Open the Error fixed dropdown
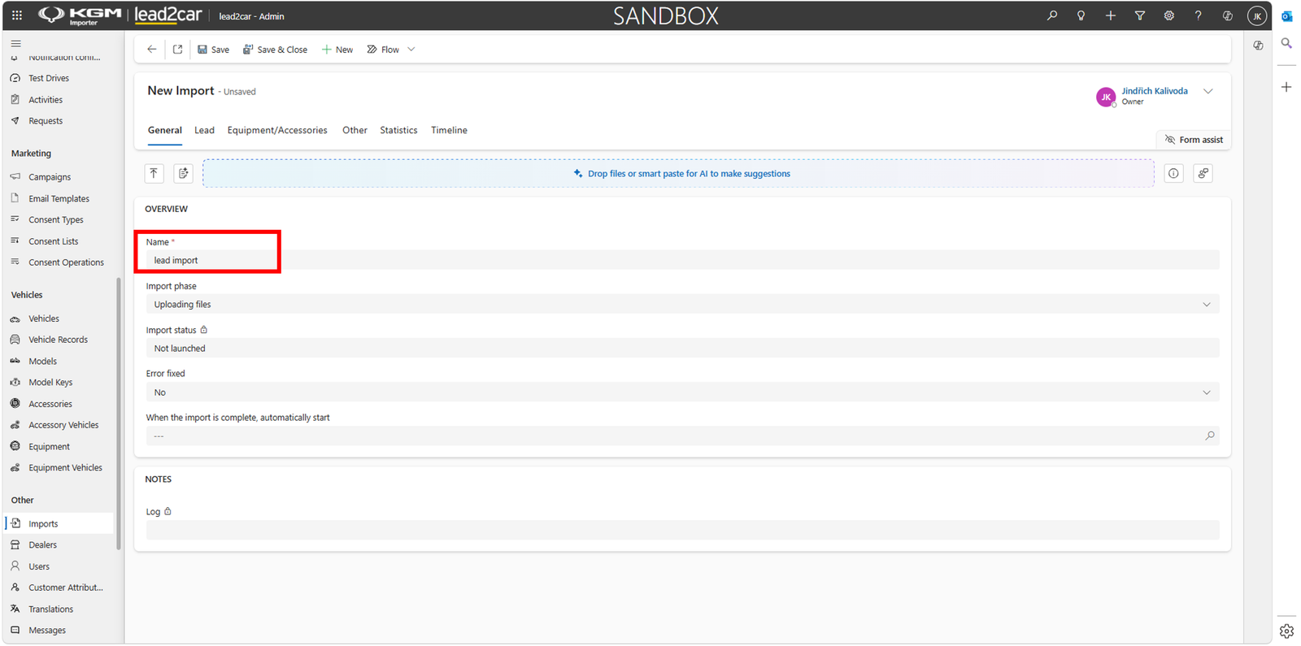The width and height of the screenshot is (1301, 646). pos(682,392)
